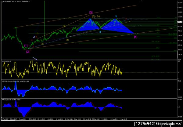The width and height of the screenshot is (183, 127).
Task: Click the red 3 sub-wave label
Action: pyautogui.click(x=32, y=40)
